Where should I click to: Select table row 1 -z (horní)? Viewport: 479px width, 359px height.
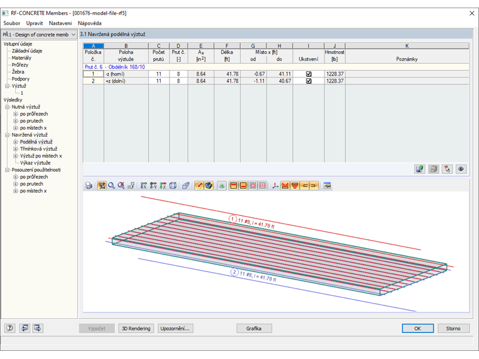[276, 74]
